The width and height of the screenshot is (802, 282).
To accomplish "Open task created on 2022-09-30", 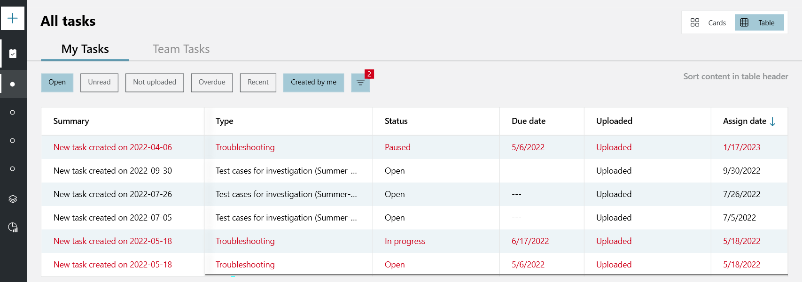I will click(113, 171).
